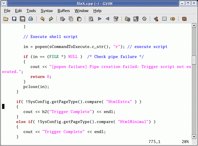The width and height of the screenshot is (198, 146).
Task: Click the Make project icon
Action: click(156, 19)
